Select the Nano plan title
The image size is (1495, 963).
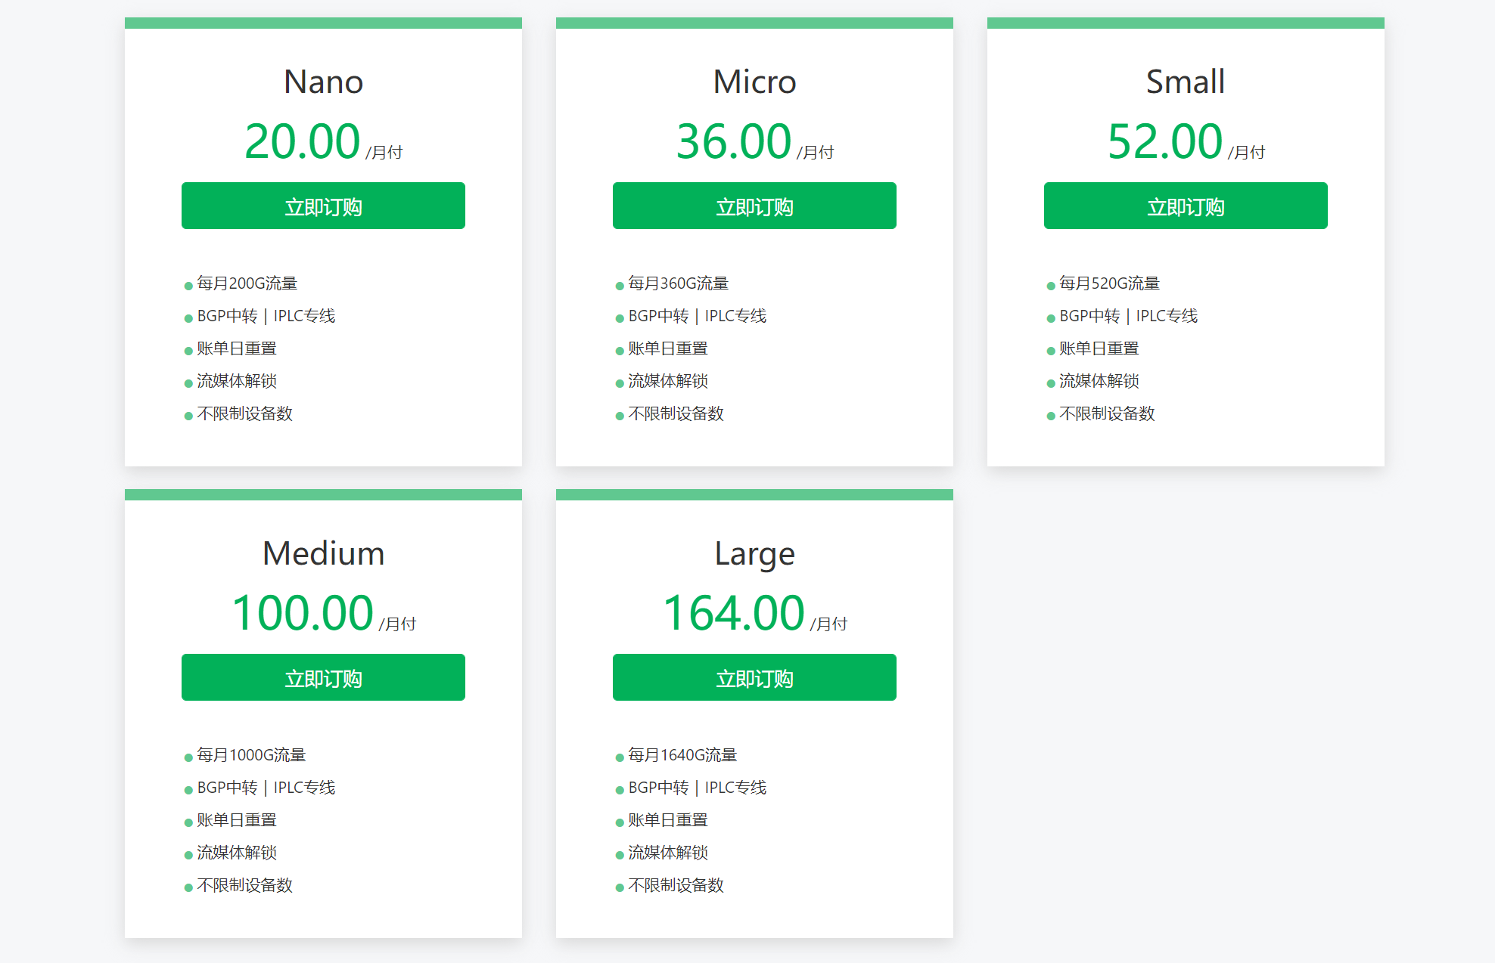[x=323, y=82]
